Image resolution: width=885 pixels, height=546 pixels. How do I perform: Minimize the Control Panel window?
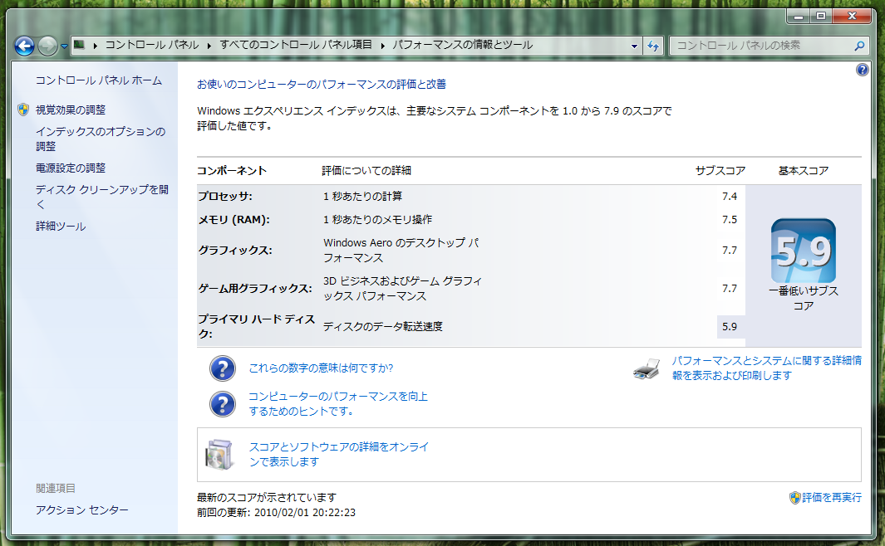(798, 17)
